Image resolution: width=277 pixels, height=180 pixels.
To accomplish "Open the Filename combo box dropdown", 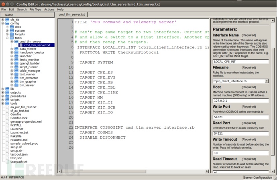I will click(267, 81).
